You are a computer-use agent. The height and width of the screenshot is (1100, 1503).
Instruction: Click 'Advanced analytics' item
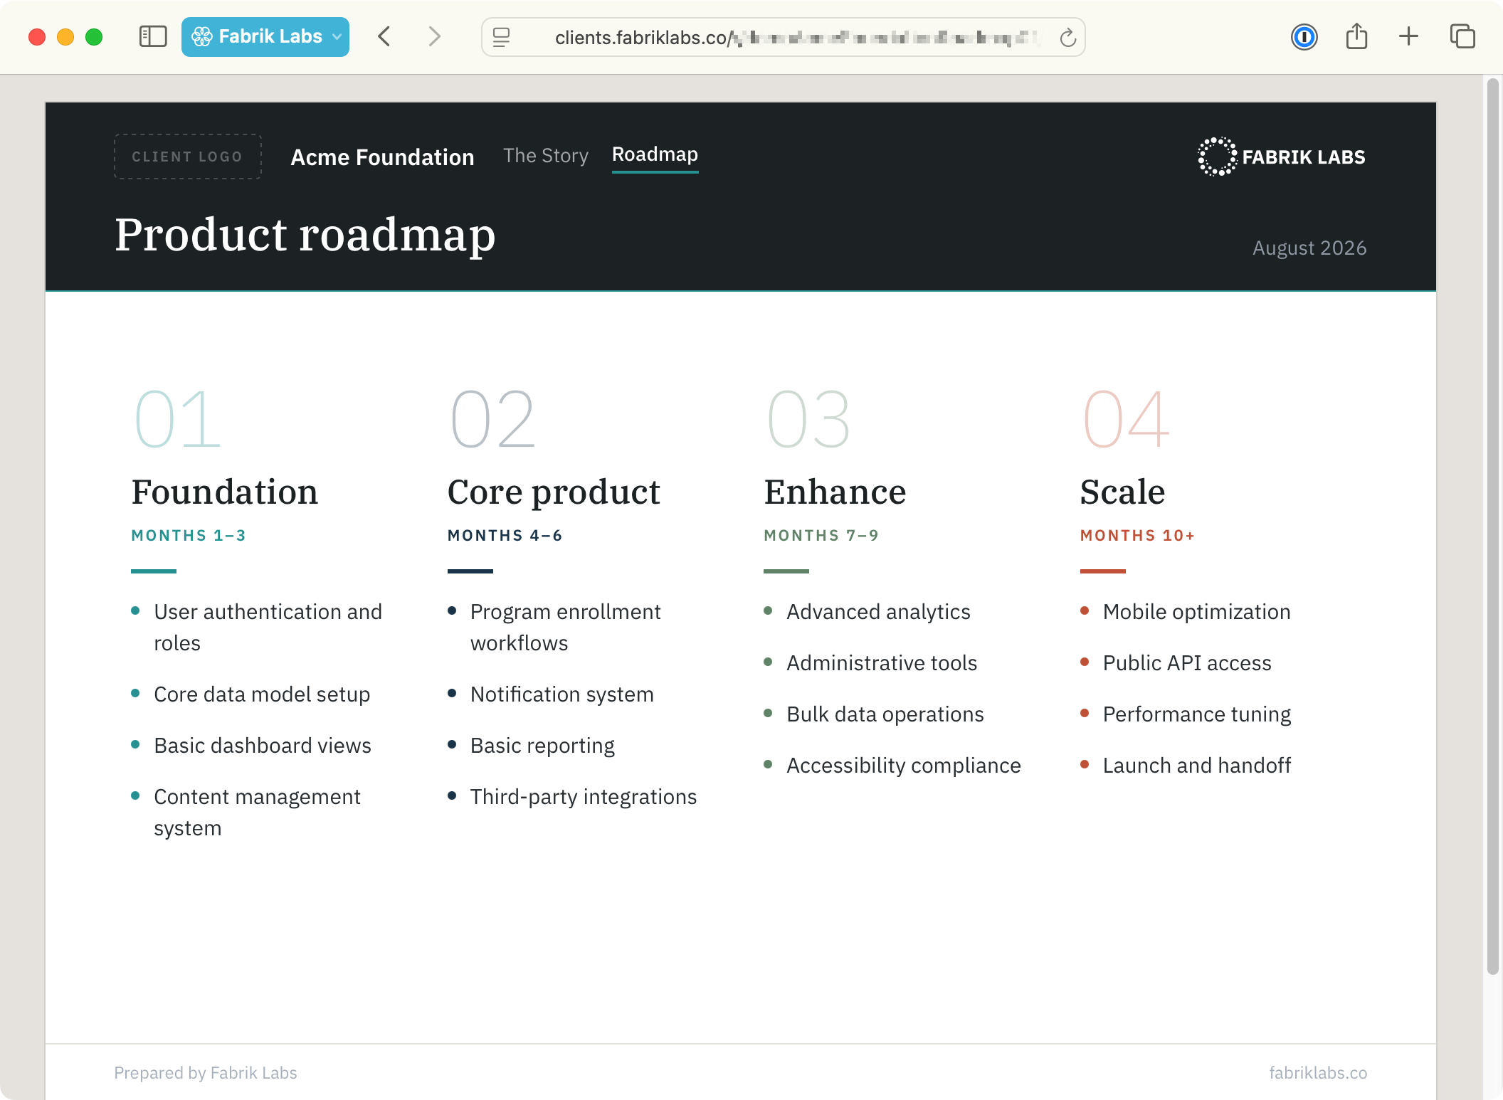878,612
